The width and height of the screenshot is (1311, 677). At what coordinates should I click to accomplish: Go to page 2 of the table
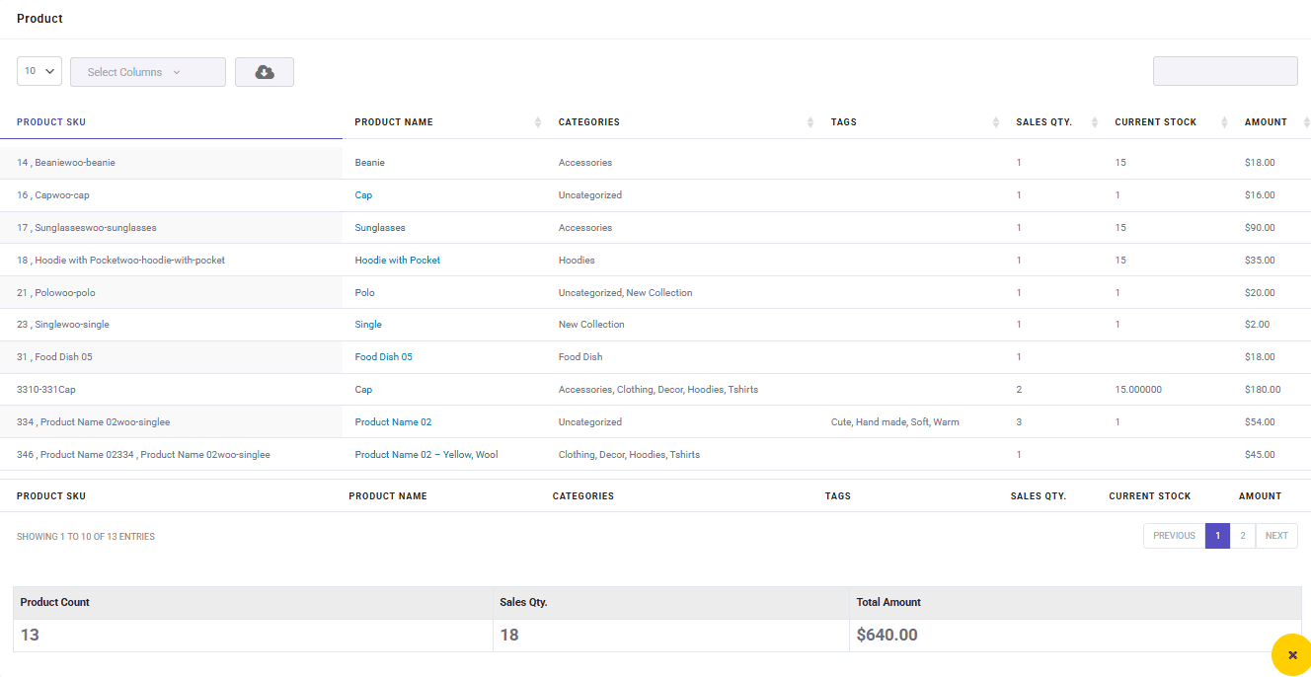(1242, 535)
